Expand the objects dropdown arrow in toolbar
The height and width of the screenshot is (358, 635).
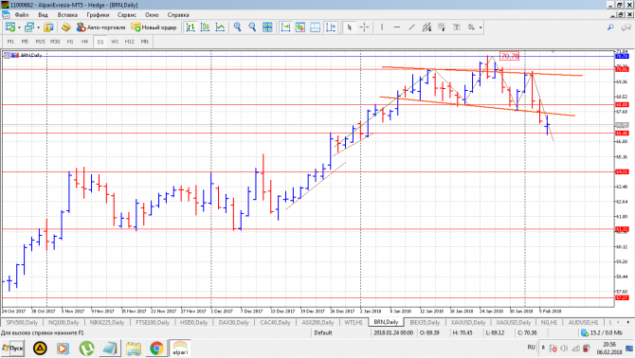pyautogui.click(x=481, y=27)
